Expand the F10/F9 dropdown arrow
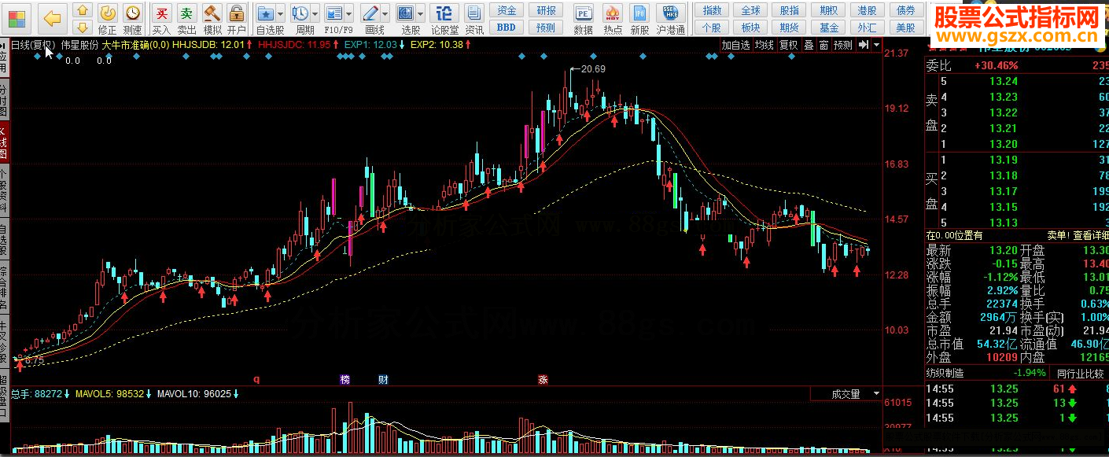Viewport: 1109px width, 457px height. (348, 14)
